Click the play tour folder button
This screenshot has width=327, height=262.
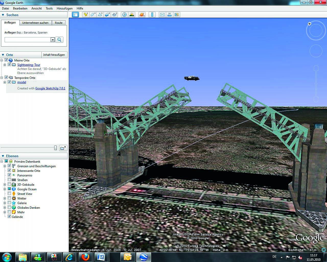coord(63,148)
